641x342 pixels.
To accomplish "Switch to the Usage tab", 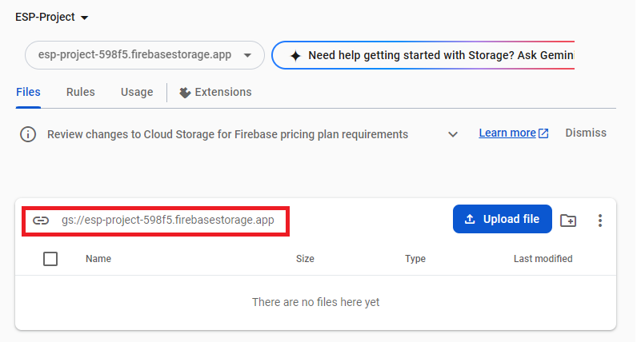I will (x=137, y=92).
